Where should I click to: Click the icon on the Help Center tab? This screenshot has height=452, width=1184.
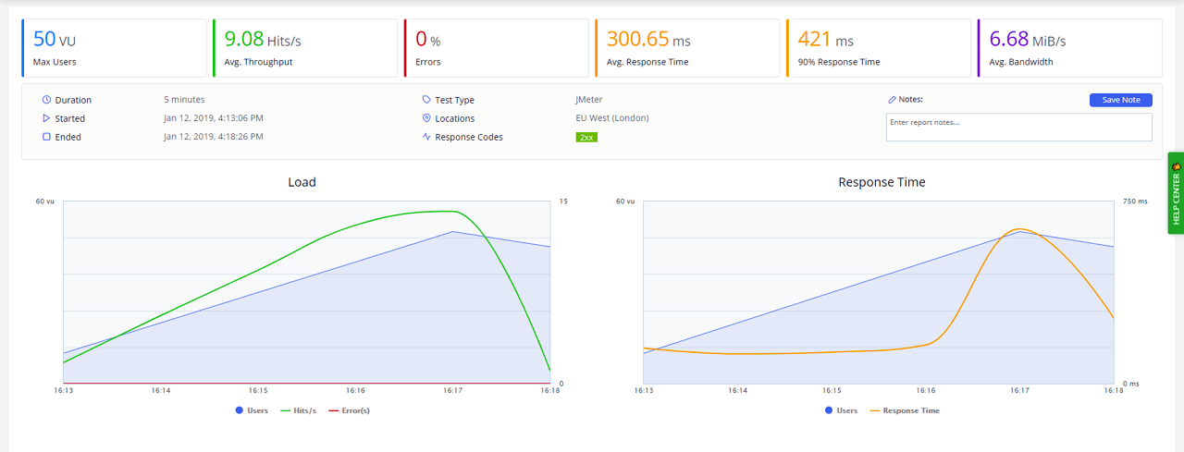tap(1176, 166)
